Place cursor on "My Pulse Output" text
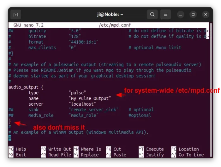Screen dimensions: 221x167 (x=90, y=98)
